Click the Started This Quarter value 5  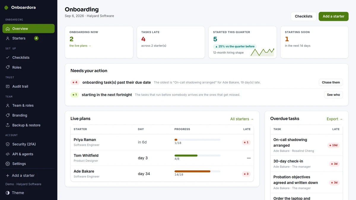click(215, 39)
